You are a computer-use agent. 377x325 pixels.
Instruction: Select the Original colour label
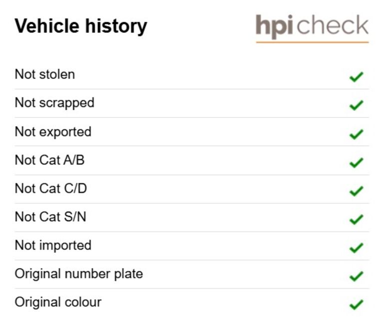pos(58,302)
